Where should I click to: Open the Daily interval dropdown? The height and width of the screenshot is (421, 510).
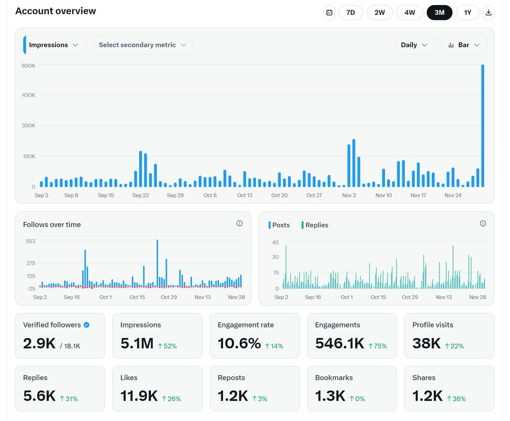coord(414,45)
